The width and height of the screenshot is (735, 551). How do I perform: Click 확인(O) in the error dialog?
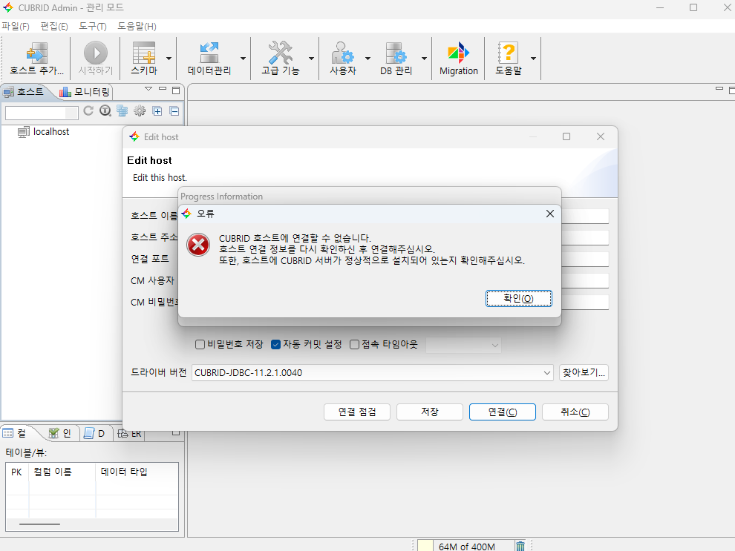tap(518, 298)
